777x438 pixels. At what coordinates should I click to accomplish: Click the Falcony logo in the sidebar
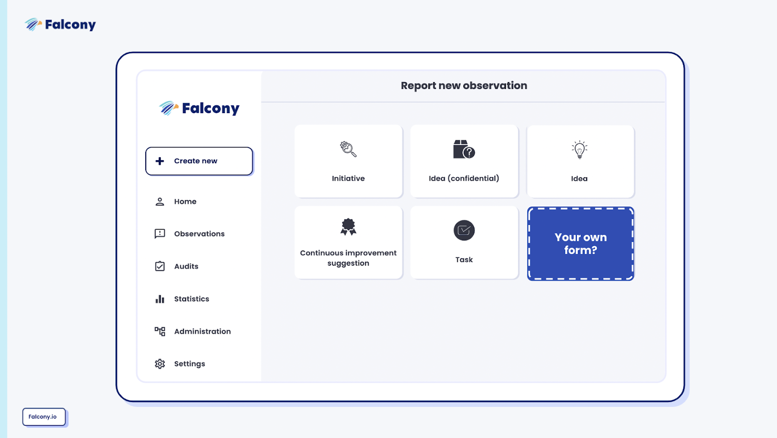tap(199, 108)
